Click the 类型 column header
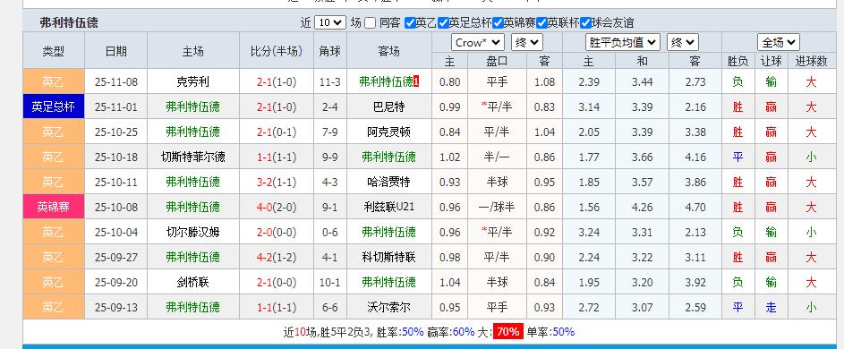The image size is (844, 349). [54, 51]
